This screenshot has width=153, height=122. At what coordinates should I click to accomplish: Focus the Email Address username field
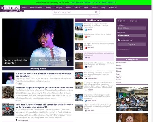point(132,28)
